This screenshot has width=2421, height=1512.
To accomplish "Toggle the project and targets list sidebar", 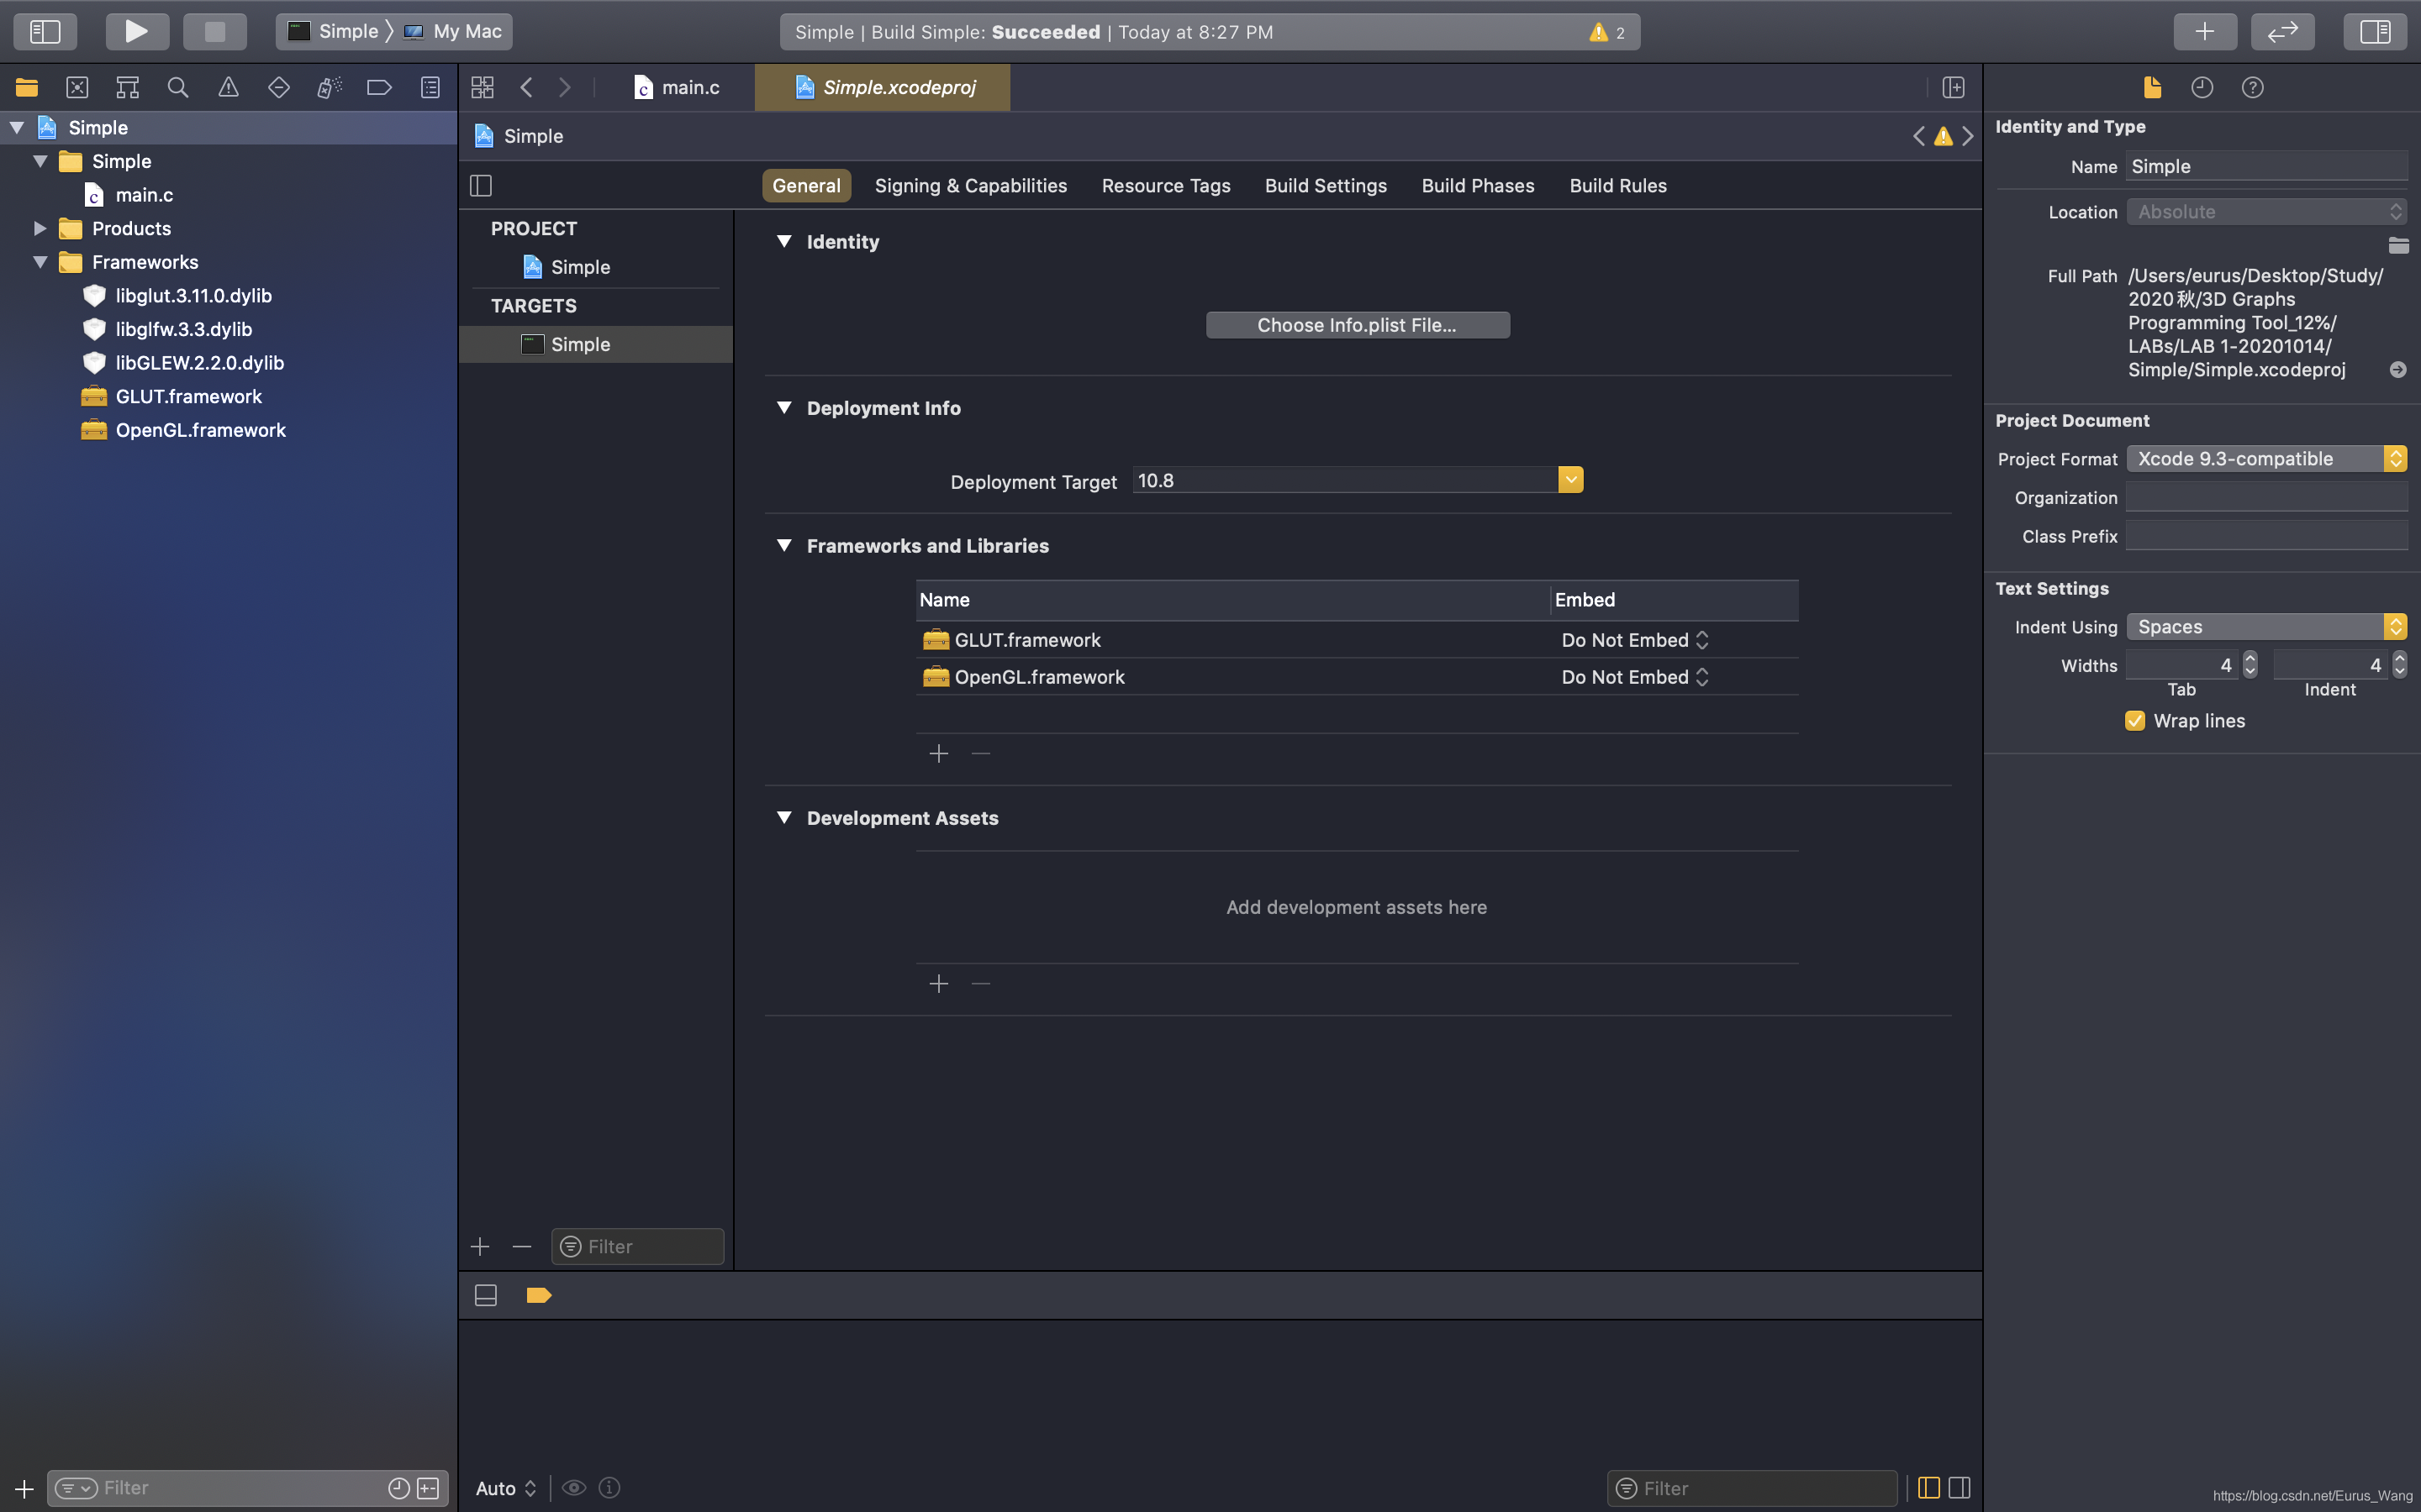I will coord(481,185).
